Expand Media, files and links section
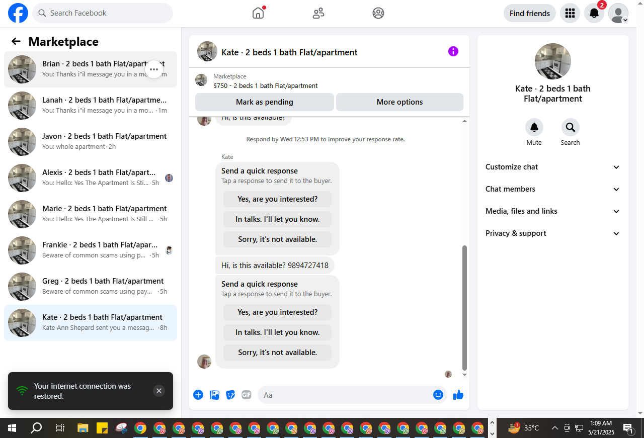Image resolution: width=644 pixels, height=438 pixels. (553, 211)
